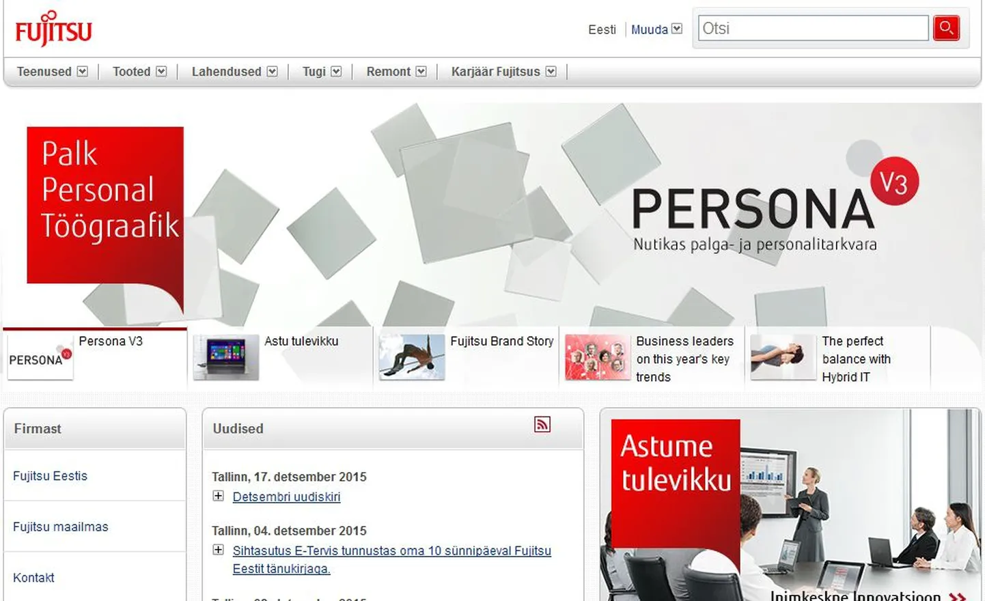Open the Lahendused menu
The width and height of the screenshot is (985, 601).
226,72
